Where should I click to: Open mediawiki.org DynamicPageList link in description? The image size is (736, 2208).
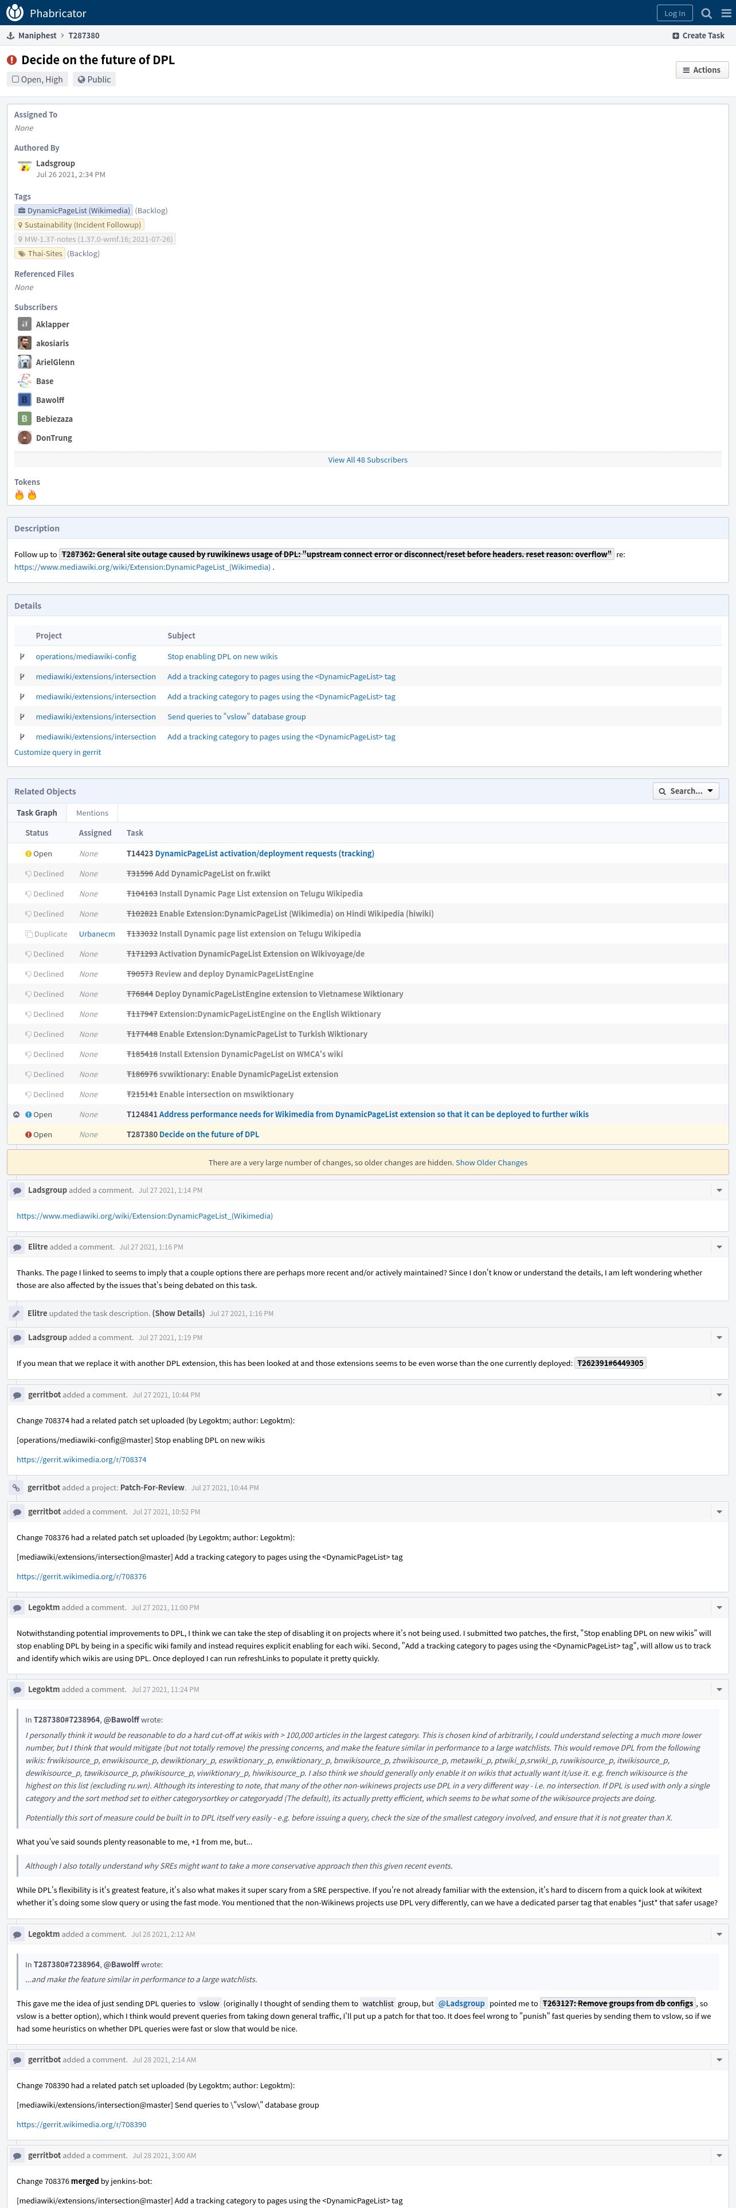point(142,567)
